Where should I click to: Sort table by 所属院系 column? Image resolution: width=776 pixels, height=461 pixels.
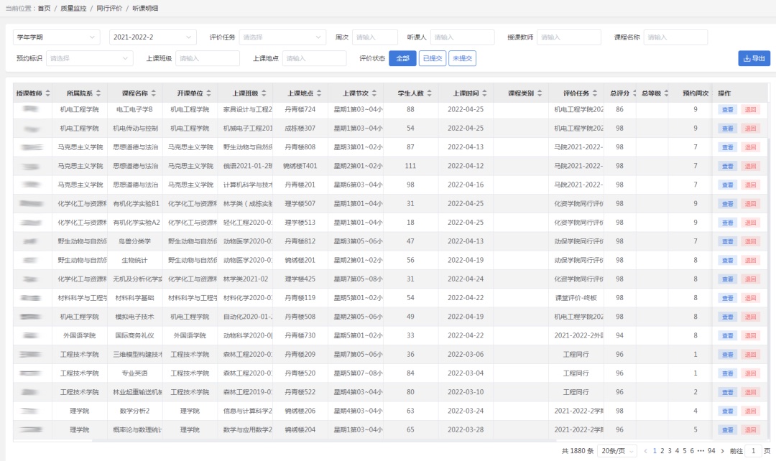pos(98,93)
